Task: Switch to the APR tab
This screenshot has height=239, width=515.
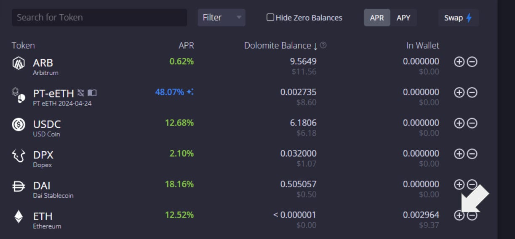Action: [x=377, y=18]
